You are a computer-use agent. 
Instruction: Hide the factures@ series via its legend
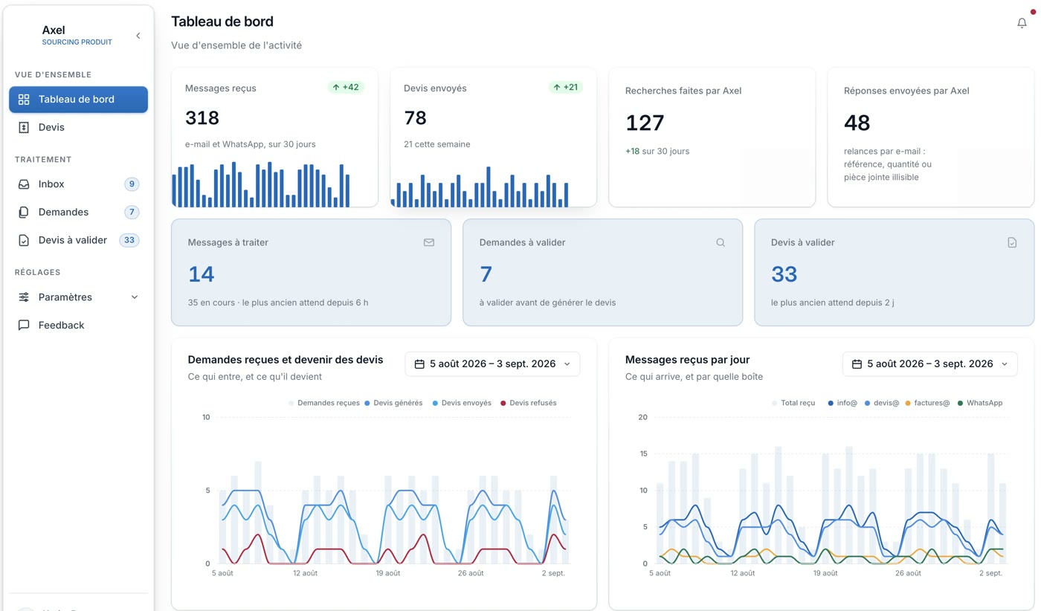click(927, 403)
